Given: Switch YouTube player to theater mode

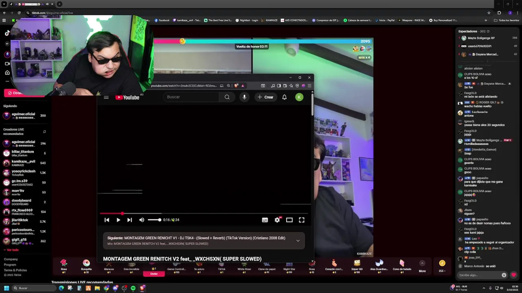Looking at the screenshot, I should pyautogui.click(x=290, y=220).
